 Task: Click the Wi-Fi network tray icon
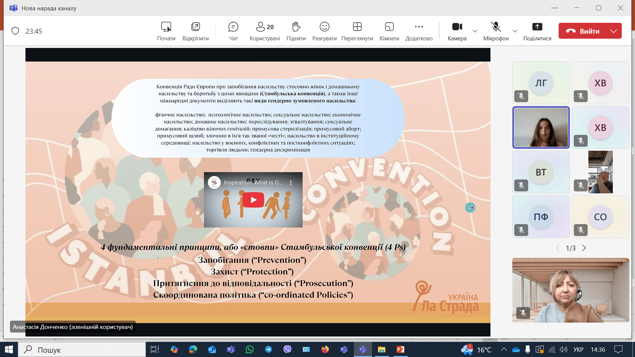(552, 349)
